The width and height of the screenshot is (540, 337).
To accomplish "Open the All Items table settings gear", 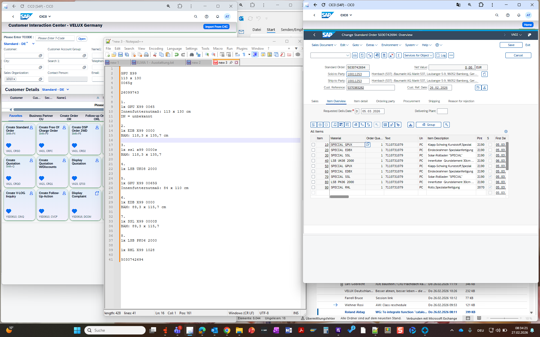I will click(x=506, y=131).
